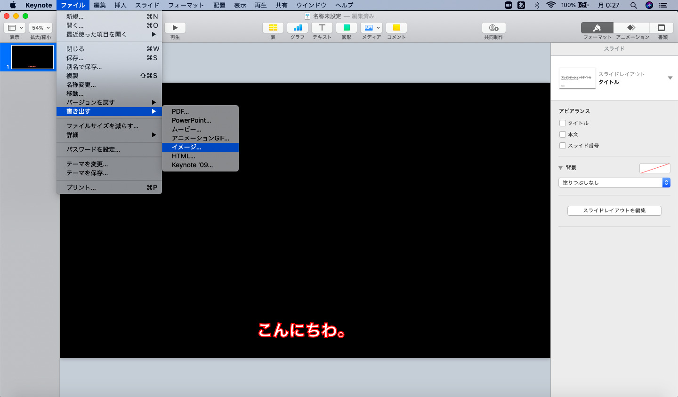Click the screen recording menu bar icon
Viewport: 678px width, 397px height.
[x=508, y=5]
